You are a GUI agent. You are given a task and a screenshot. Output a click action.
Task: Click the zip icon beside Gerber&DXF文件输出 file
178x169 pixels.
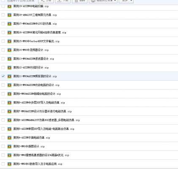[9, 41]
